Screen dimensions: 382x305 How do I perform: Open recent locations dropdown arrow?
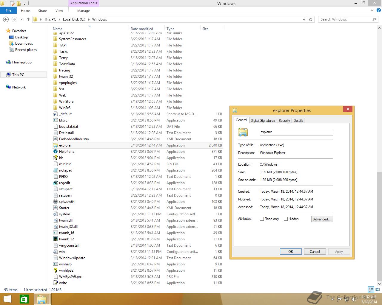pyautogui.click(x=21, y=19)
